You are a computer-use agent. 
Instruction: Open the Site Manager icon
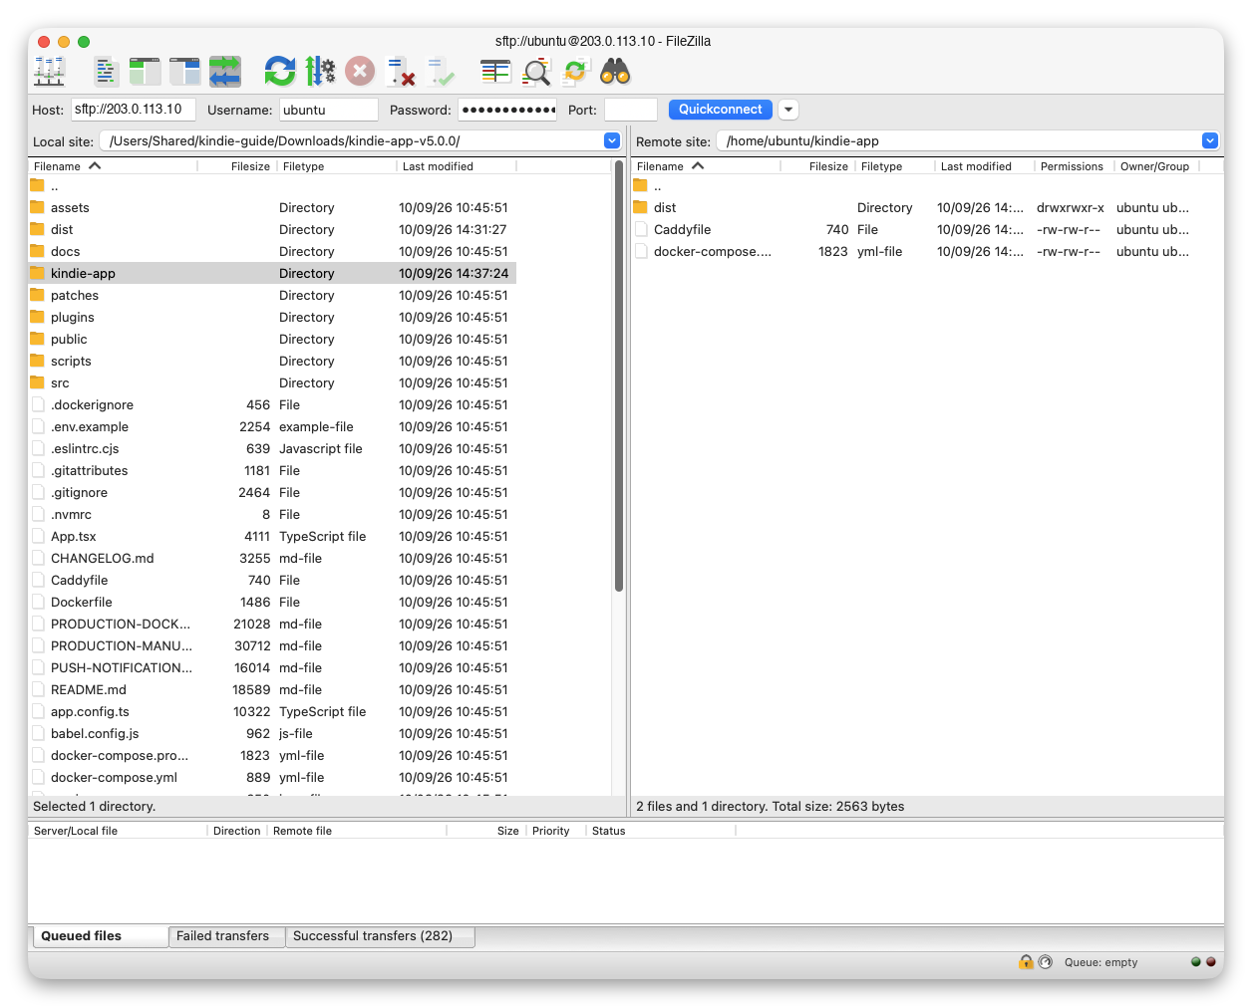coord(49,71)
